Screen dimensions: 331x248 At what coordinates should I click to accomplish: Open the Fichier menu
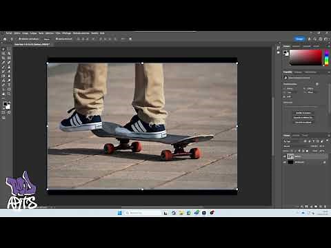pyautogui.click(x=9, y=33)
